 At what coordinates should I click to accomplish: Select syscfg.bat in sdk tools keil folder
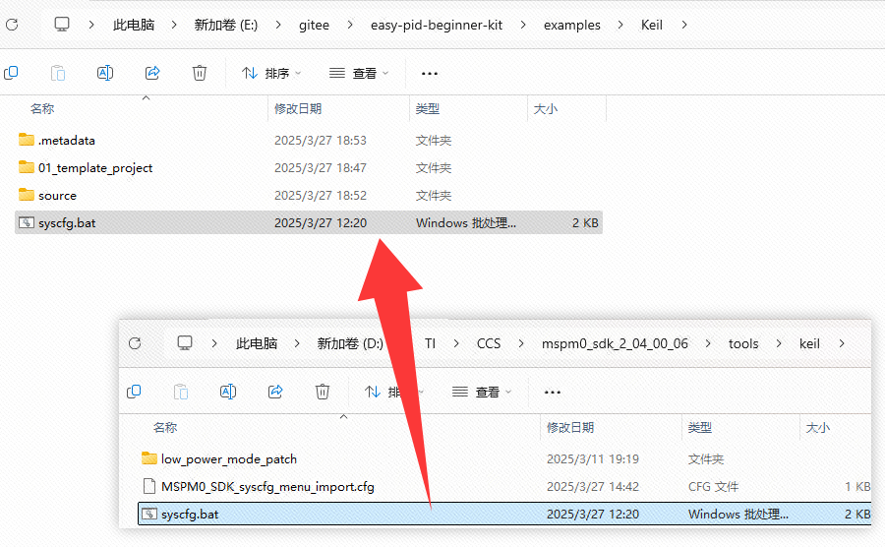click(x=504, y=515)
